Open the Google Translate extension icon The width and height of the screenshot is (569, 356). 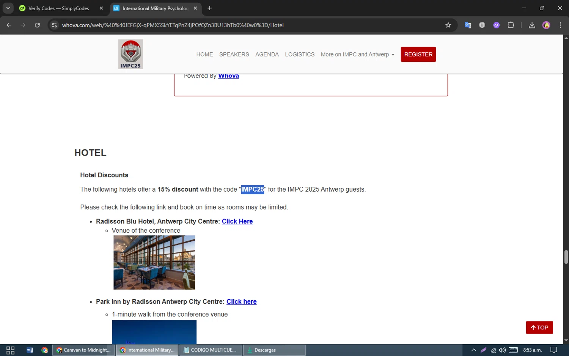[x=468, y=25]
